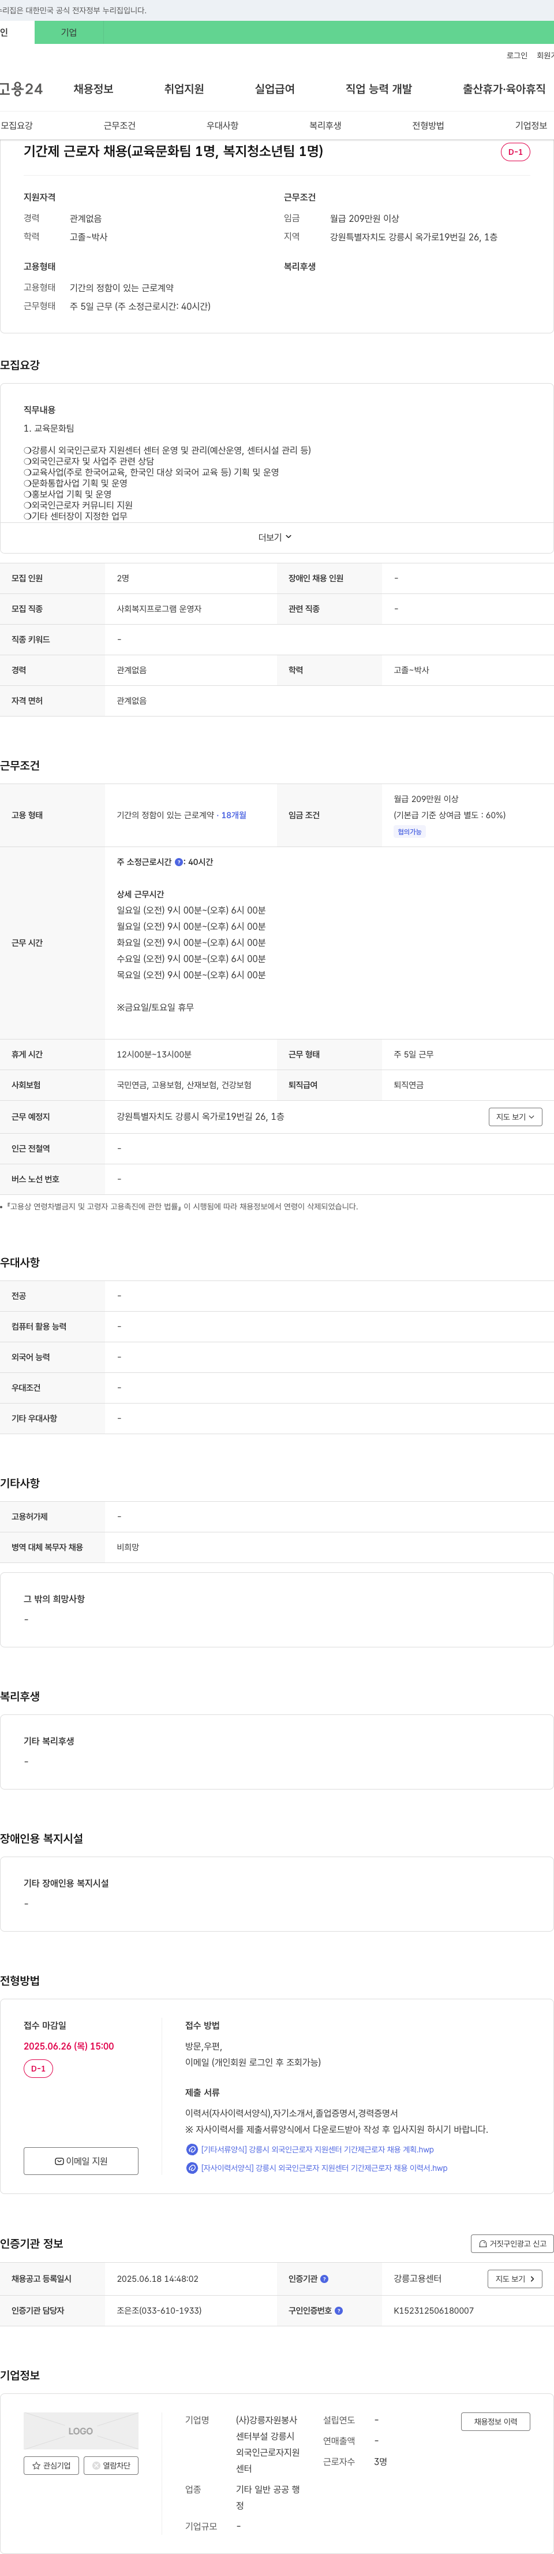Viewport: 554px width, 2554px height.
Task: Click the company LOGO placeholder image
Action: (x=81, y=2431)
